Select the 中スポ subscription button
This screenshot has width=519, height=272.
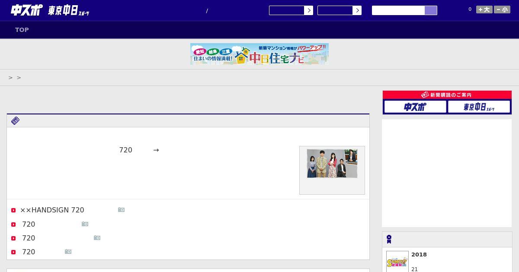pyautogui.click(x=415, y=107)
